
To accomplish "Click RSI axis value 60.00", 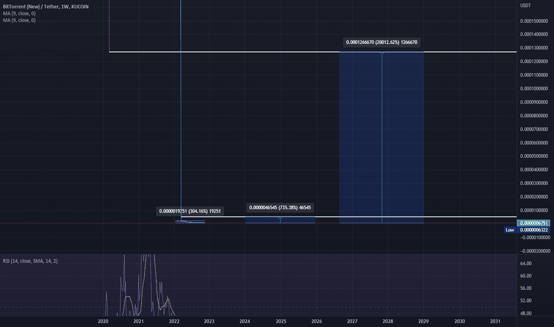I will [525, 276].
